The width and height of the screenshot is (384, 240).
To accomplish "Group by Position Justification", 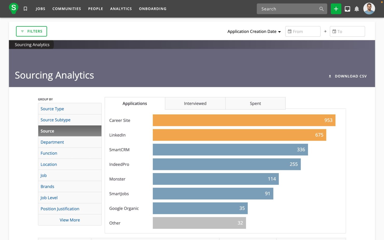I will pyautogui.click(x=70, y=209).
